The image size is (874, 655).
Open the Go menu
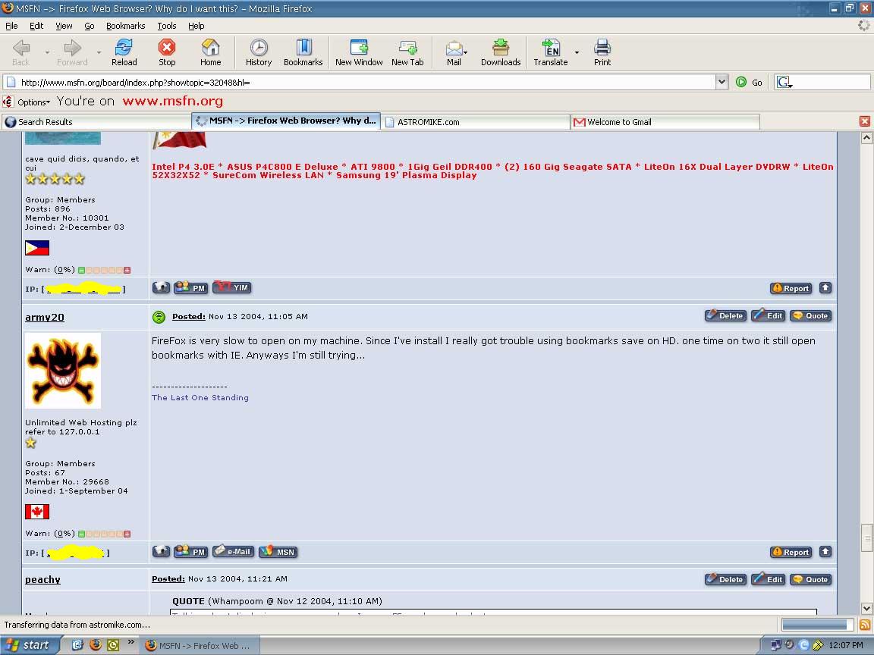click(x=90, y=26)
